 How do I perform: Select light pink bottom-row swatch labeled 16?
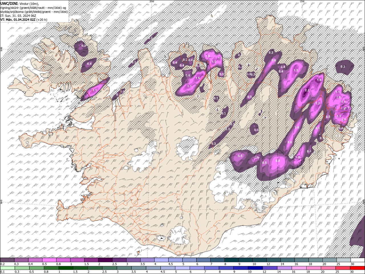299,268
